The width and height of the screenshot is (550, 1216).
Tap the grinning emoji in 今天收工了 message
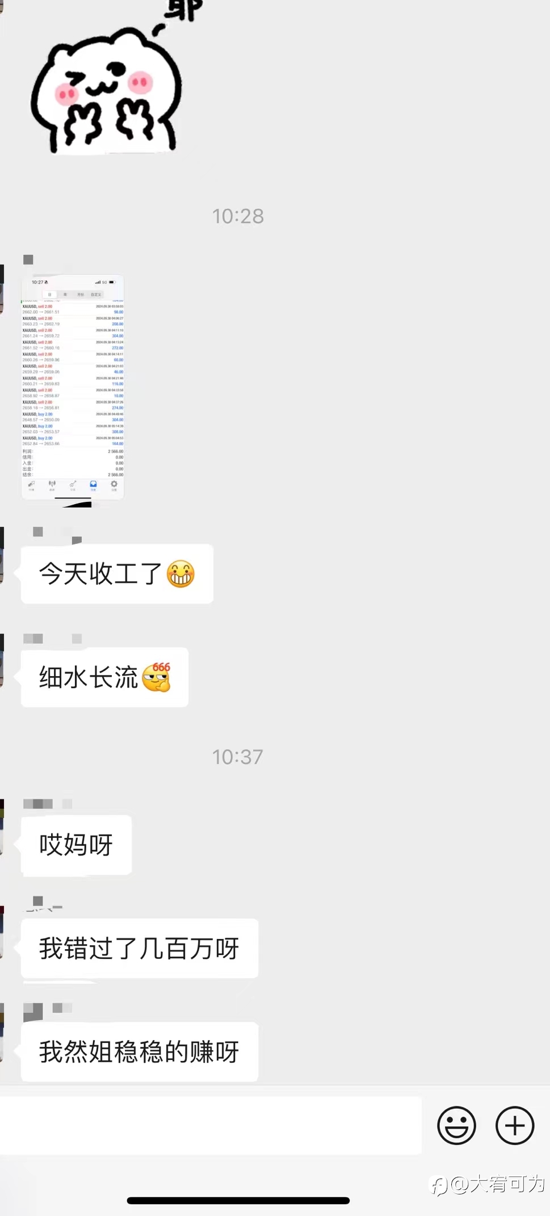point(181,573)
